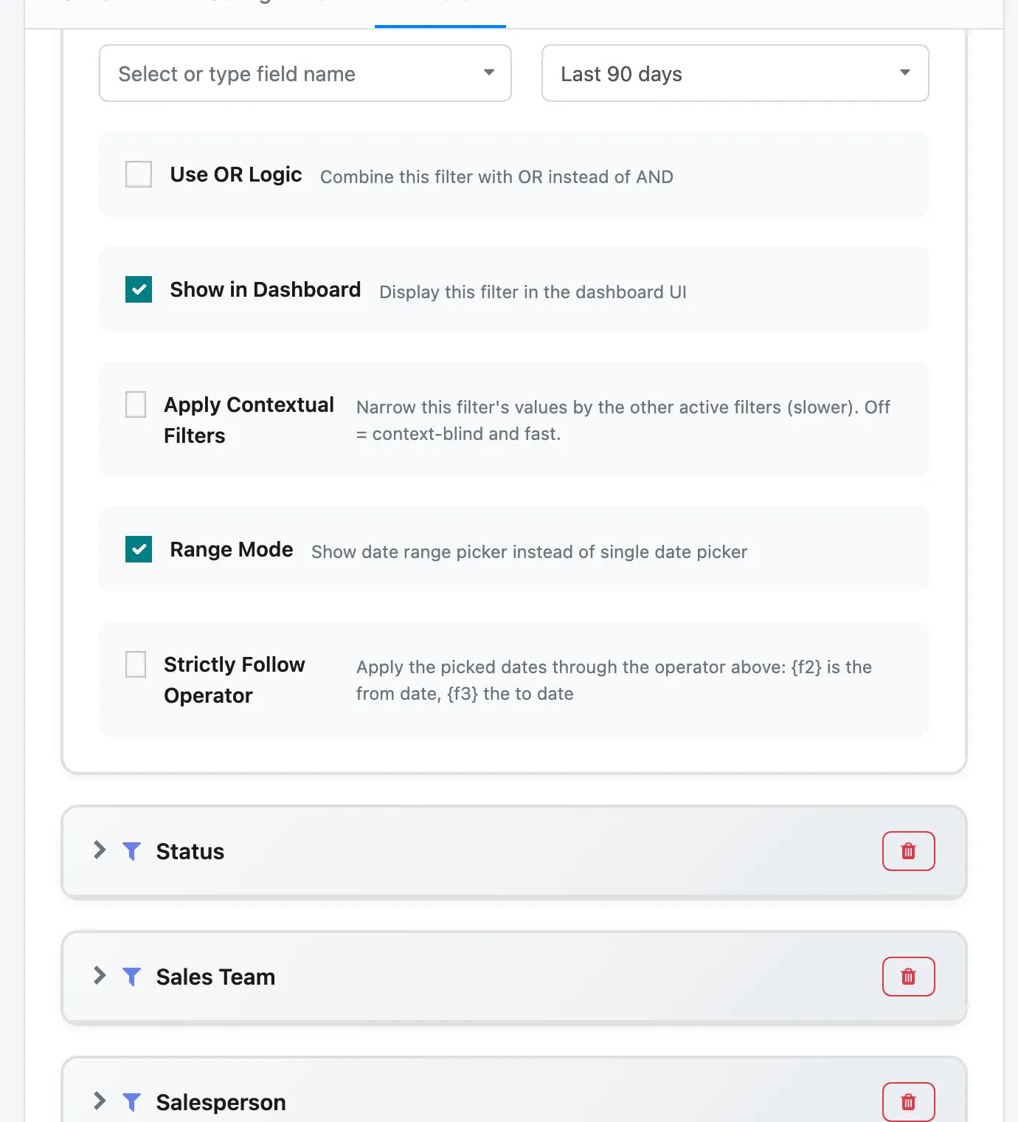1018x1122 pixels.
Task: Expand the Sales Team filter section
Action: tap(100, 976)
